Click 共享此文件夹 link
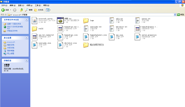This screenshot has width=185, height=107. 12,31
